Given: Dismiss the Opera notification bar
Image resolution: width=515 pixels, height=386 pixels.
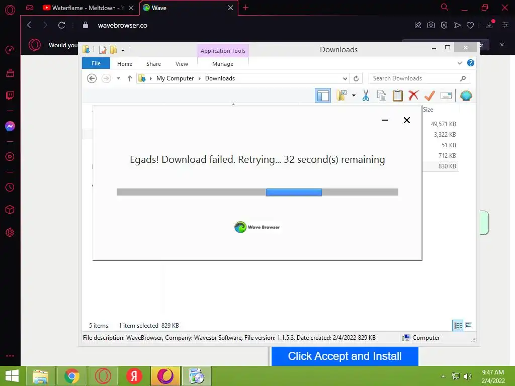Looking at the screenshot, I should pyautogui.click(x=502, y=45).
